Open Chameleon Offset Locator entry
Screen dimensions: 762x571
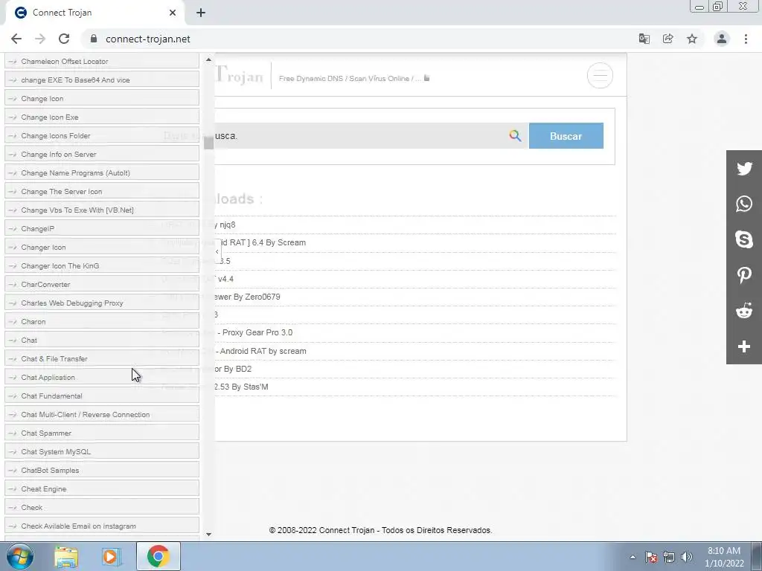(101, 61)
